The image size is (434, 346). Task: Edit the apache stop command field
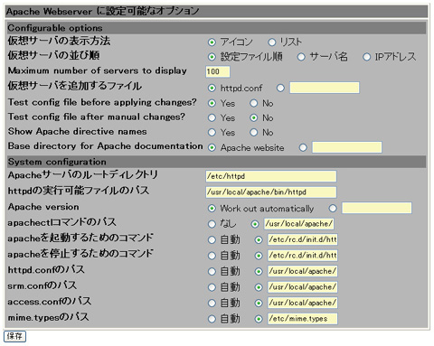point(303,256)
